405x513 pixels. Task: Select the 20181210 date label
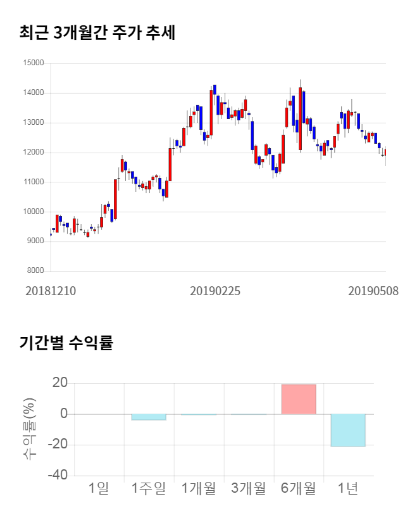tap(51, 292)
